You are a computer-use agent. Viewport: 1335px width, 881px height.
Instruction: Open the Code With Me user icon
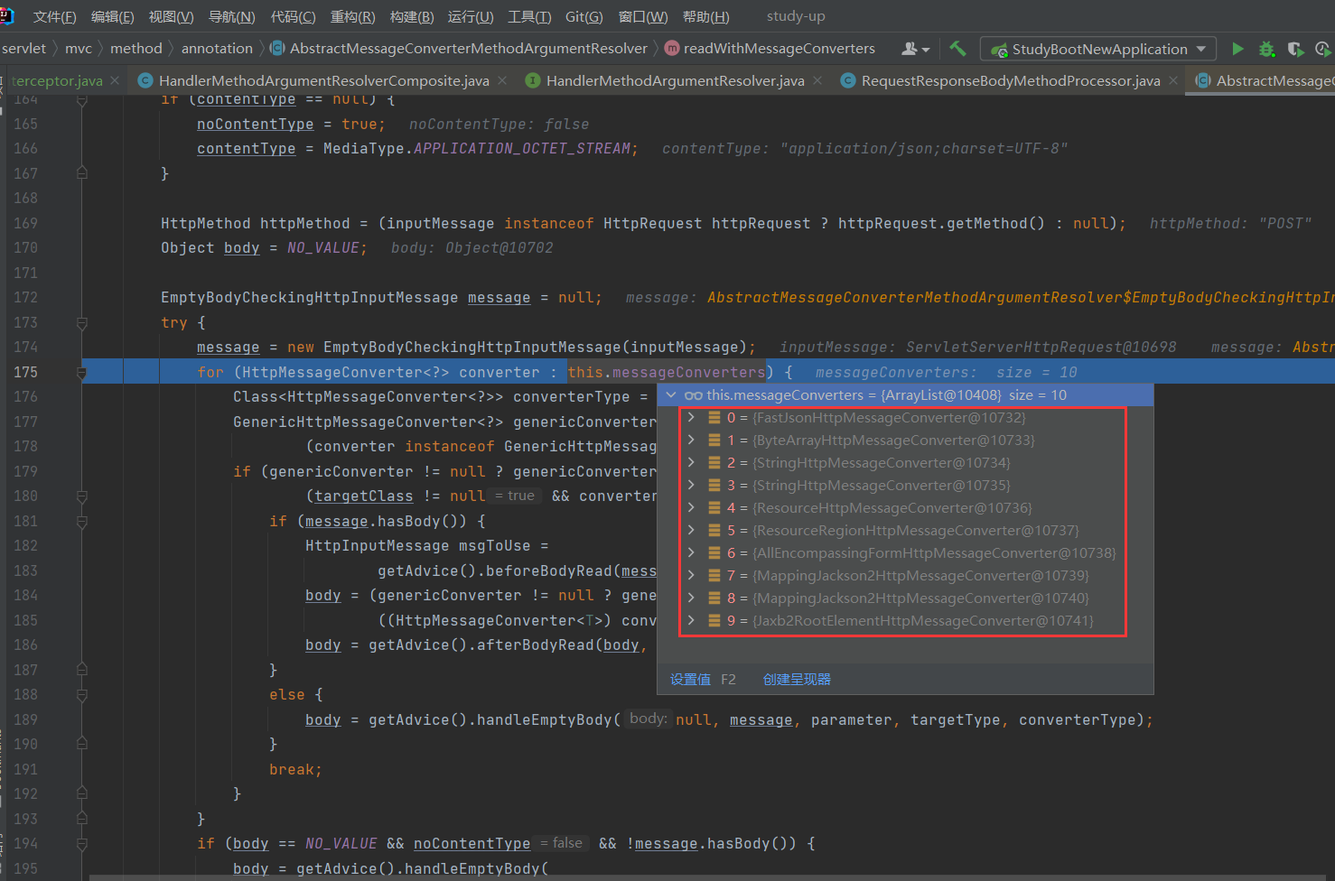coord(910,49)
